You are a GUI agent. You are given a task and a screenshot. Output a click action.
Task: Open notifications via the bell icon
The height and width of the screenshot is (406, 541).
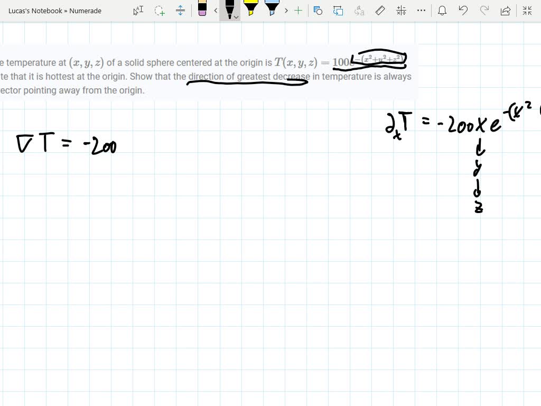pos(442,11)
